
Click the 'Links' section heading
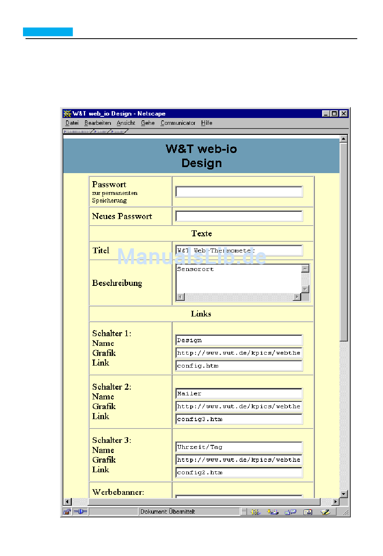point(201,314)
